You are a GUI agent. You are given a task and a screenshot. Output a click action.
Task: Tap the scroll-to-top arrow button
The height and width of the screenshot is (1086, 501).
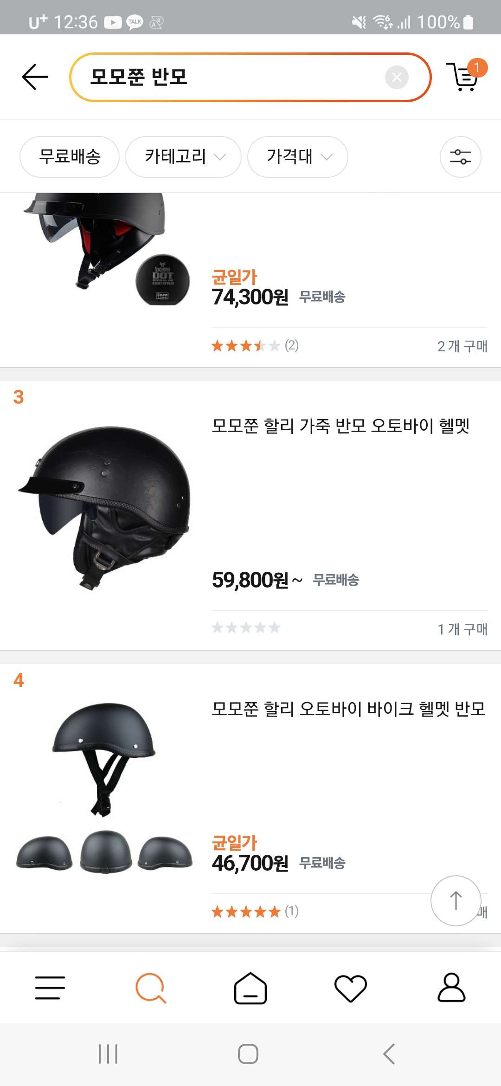[x=456, y=900]
